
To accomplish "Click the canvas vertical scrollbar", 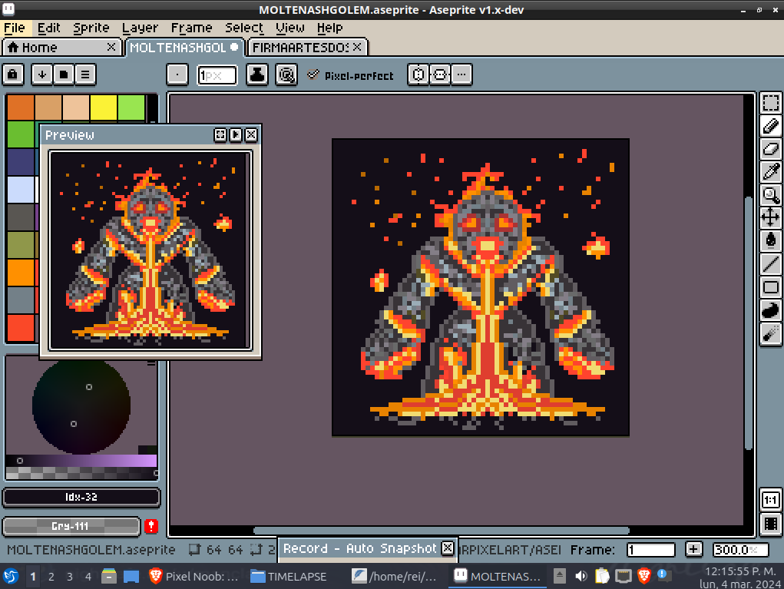I will 749,323.
